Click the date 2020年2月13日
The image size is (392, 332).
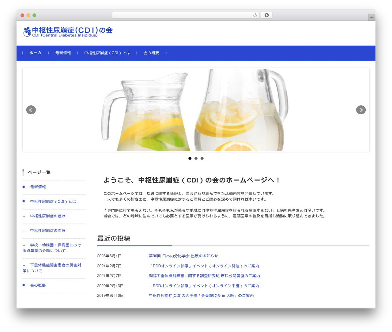click(110, 286)
